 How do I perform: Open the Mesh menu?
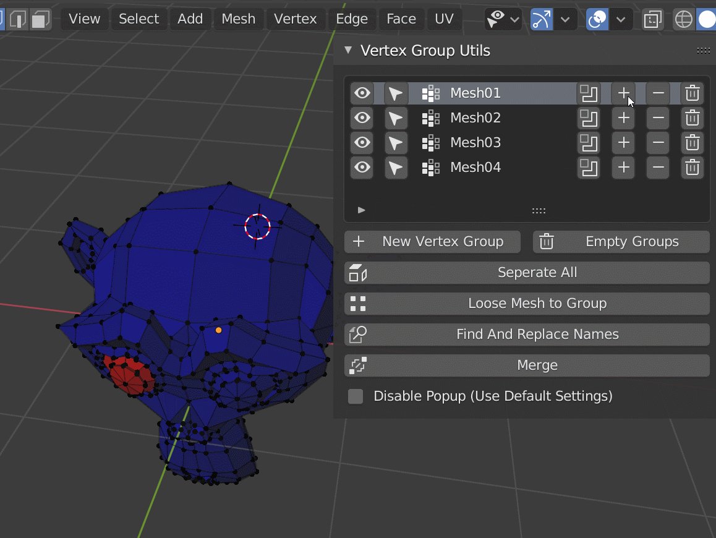tap(238, 19)
